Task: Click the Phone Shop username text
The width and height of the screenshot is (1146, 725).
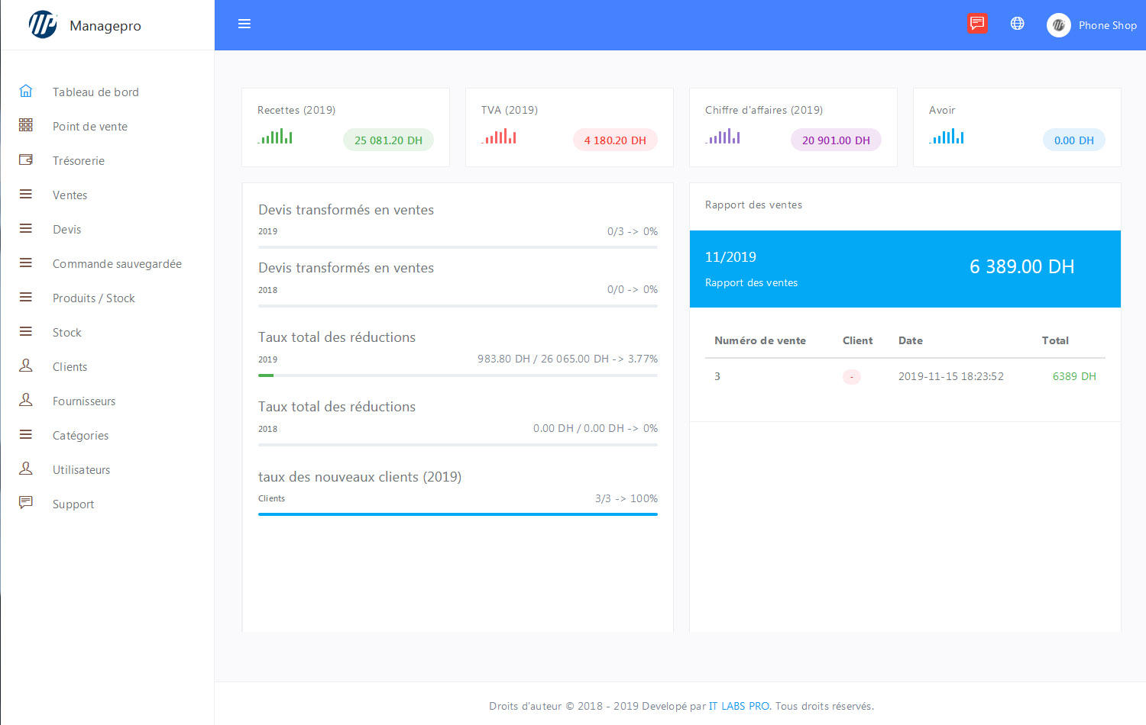Action: (1107, 25)
